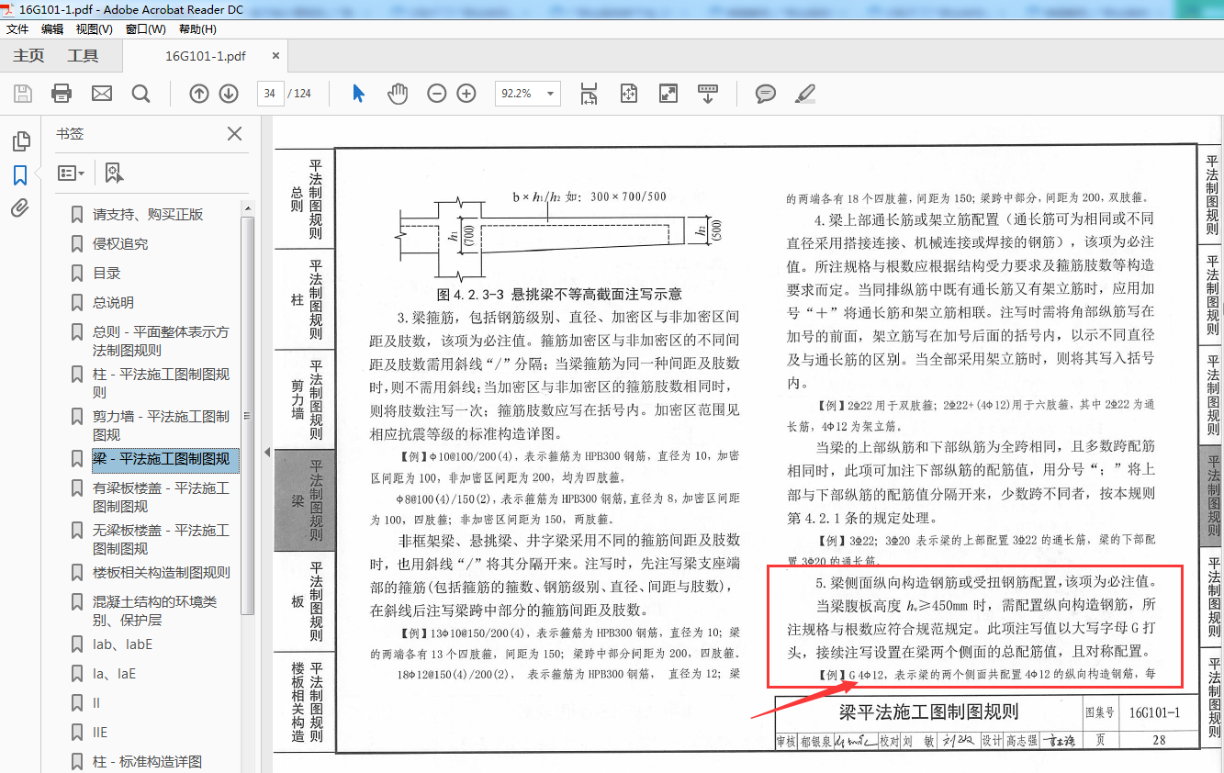Click the Save file icon
The height and width of the screenshot is (773, 1224).
(x=23, y=93)
